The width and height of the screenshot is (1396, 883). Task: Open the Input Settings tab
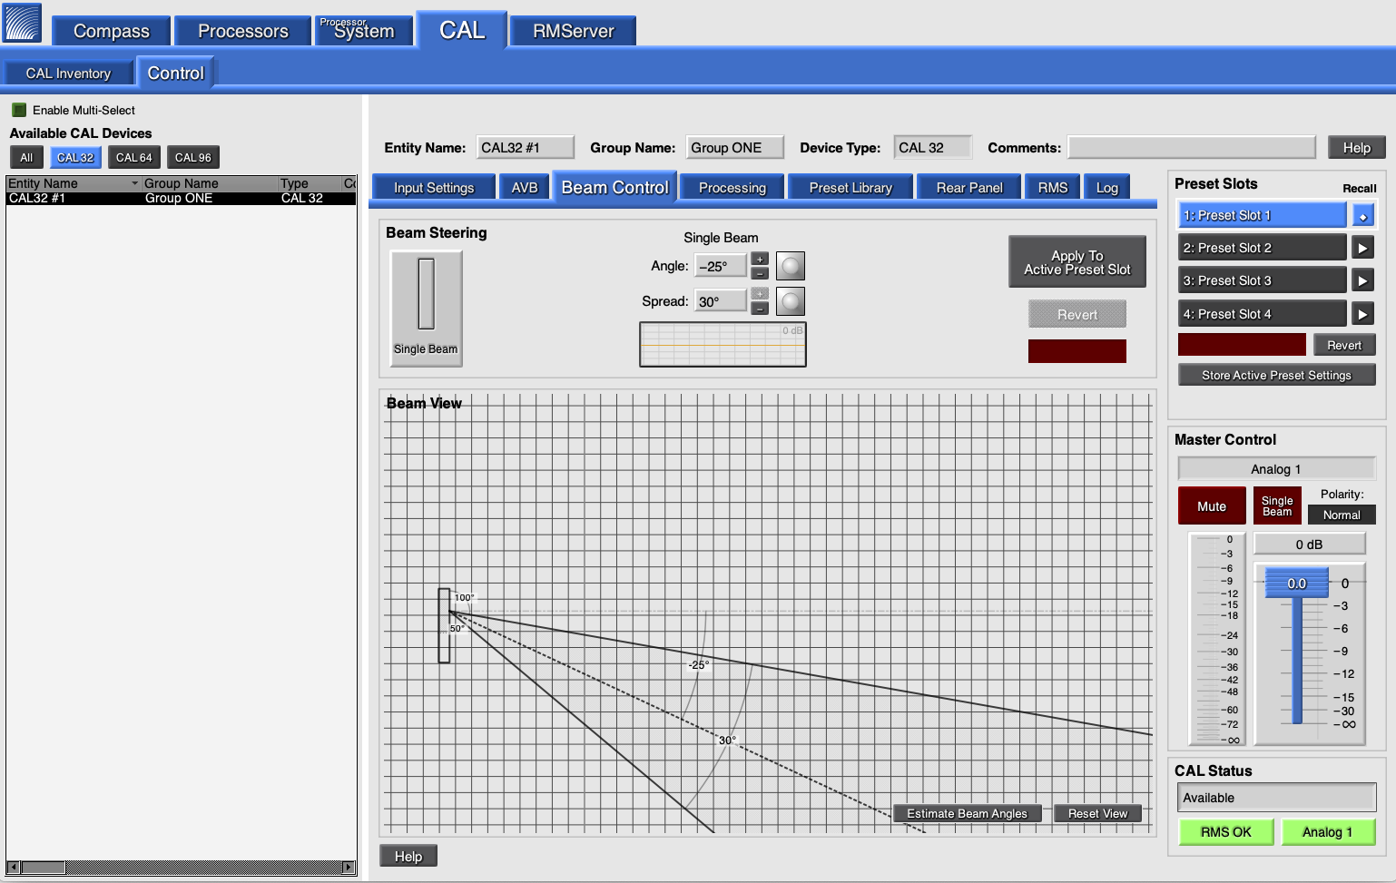pyautogui.click(x=434, y=188)
